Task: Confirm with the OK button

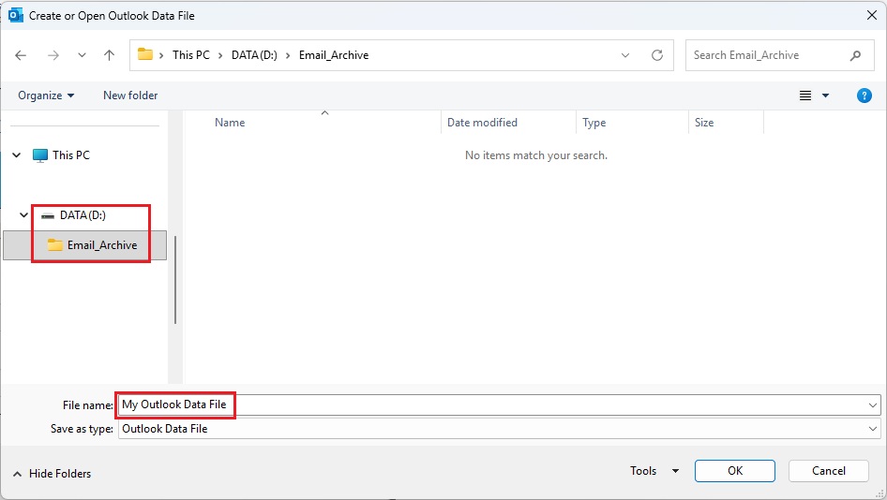Action: (x=735, y=471)
